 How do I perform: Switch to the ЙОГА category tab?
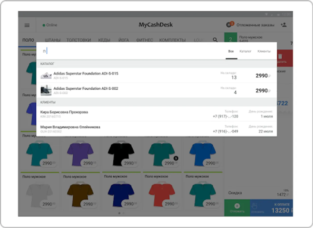pos(124,40)
